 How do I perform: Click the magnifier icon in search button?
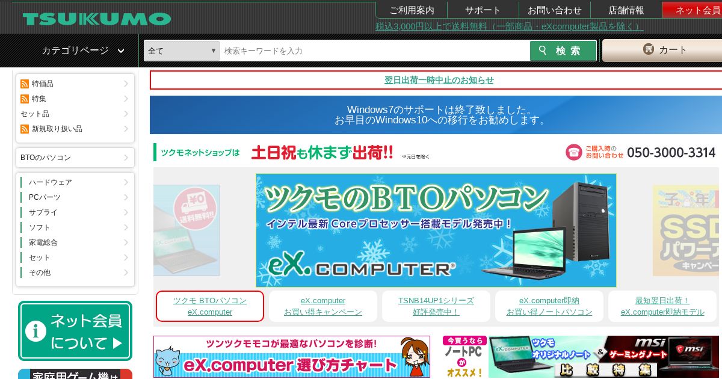point(543,51)
